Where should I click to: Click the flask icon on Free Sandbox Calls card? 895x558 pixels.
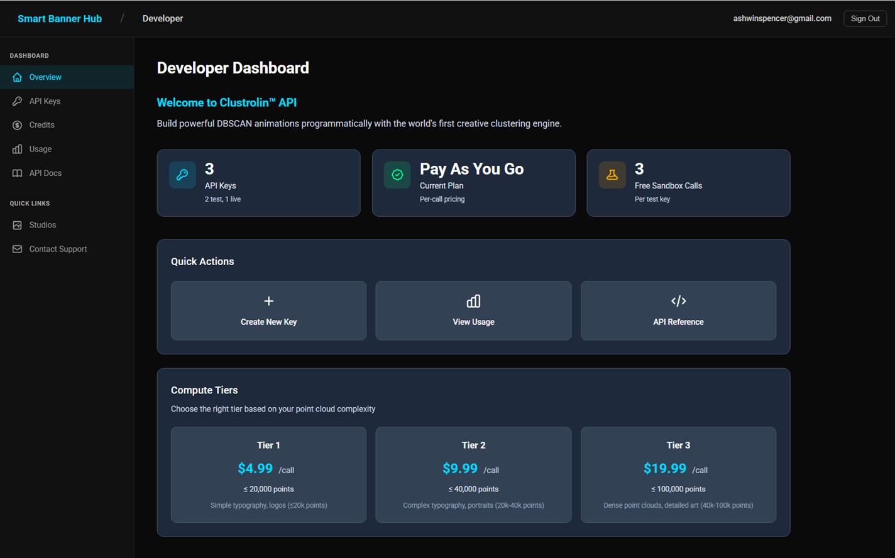click(612, 175)
